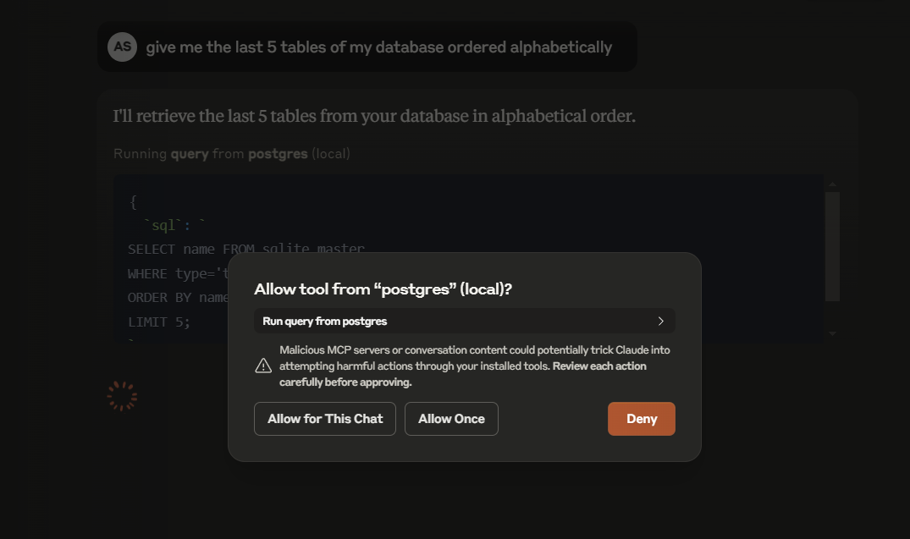Click the code block scrollbar down arrow
The height and width of the screenshot is (539, 910).
tap(832, 333)
